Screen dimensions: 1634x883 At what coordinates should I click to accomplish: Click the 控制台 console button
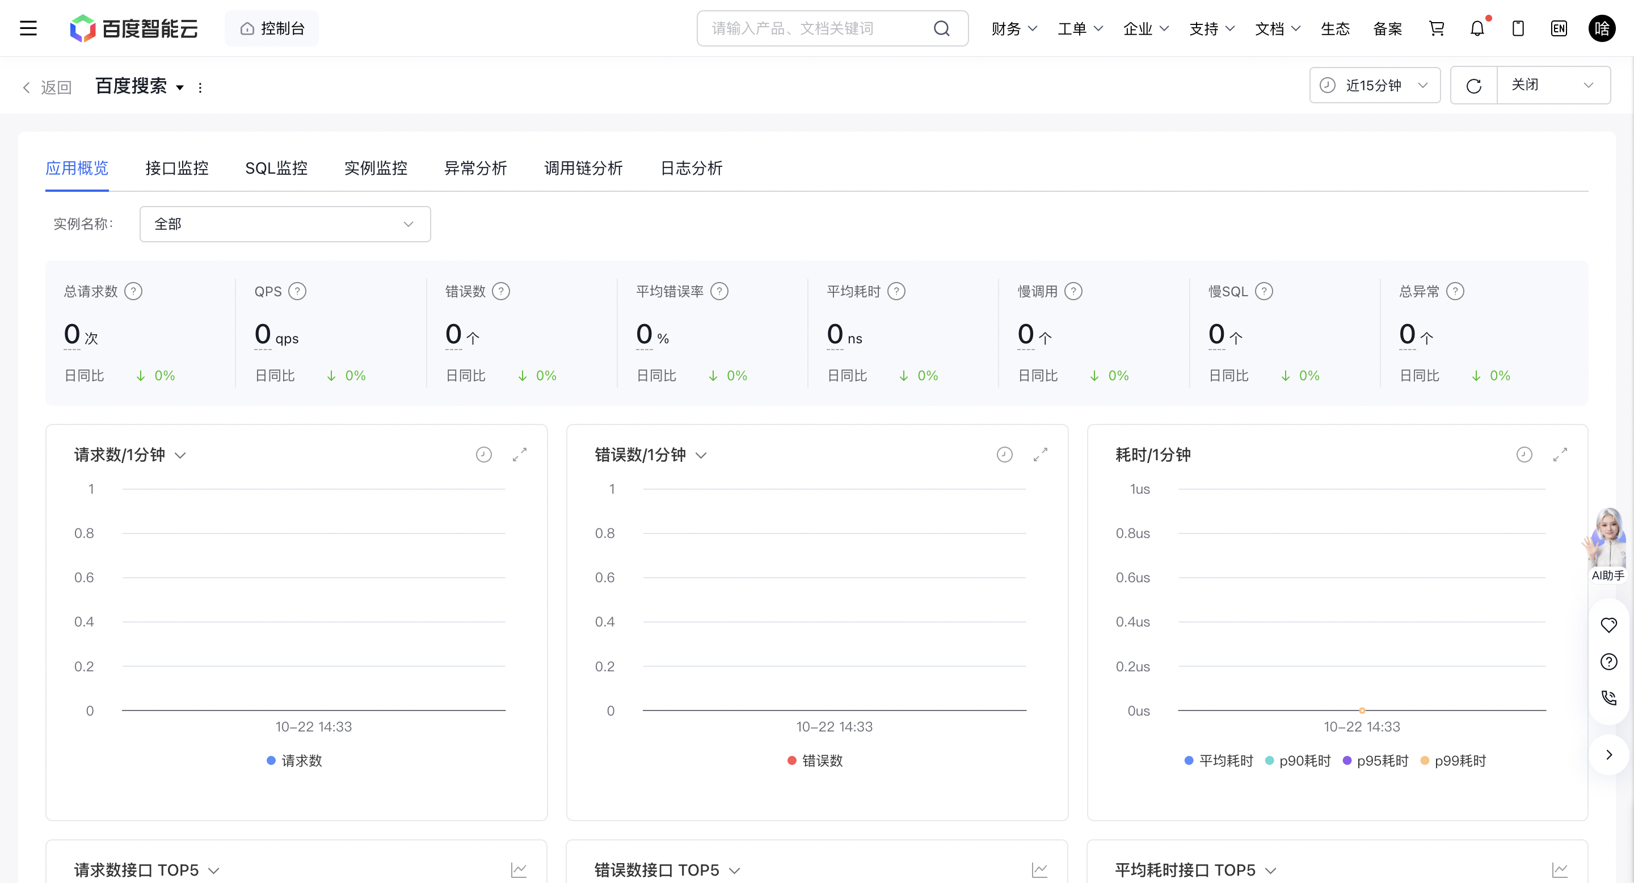[272, 28]
